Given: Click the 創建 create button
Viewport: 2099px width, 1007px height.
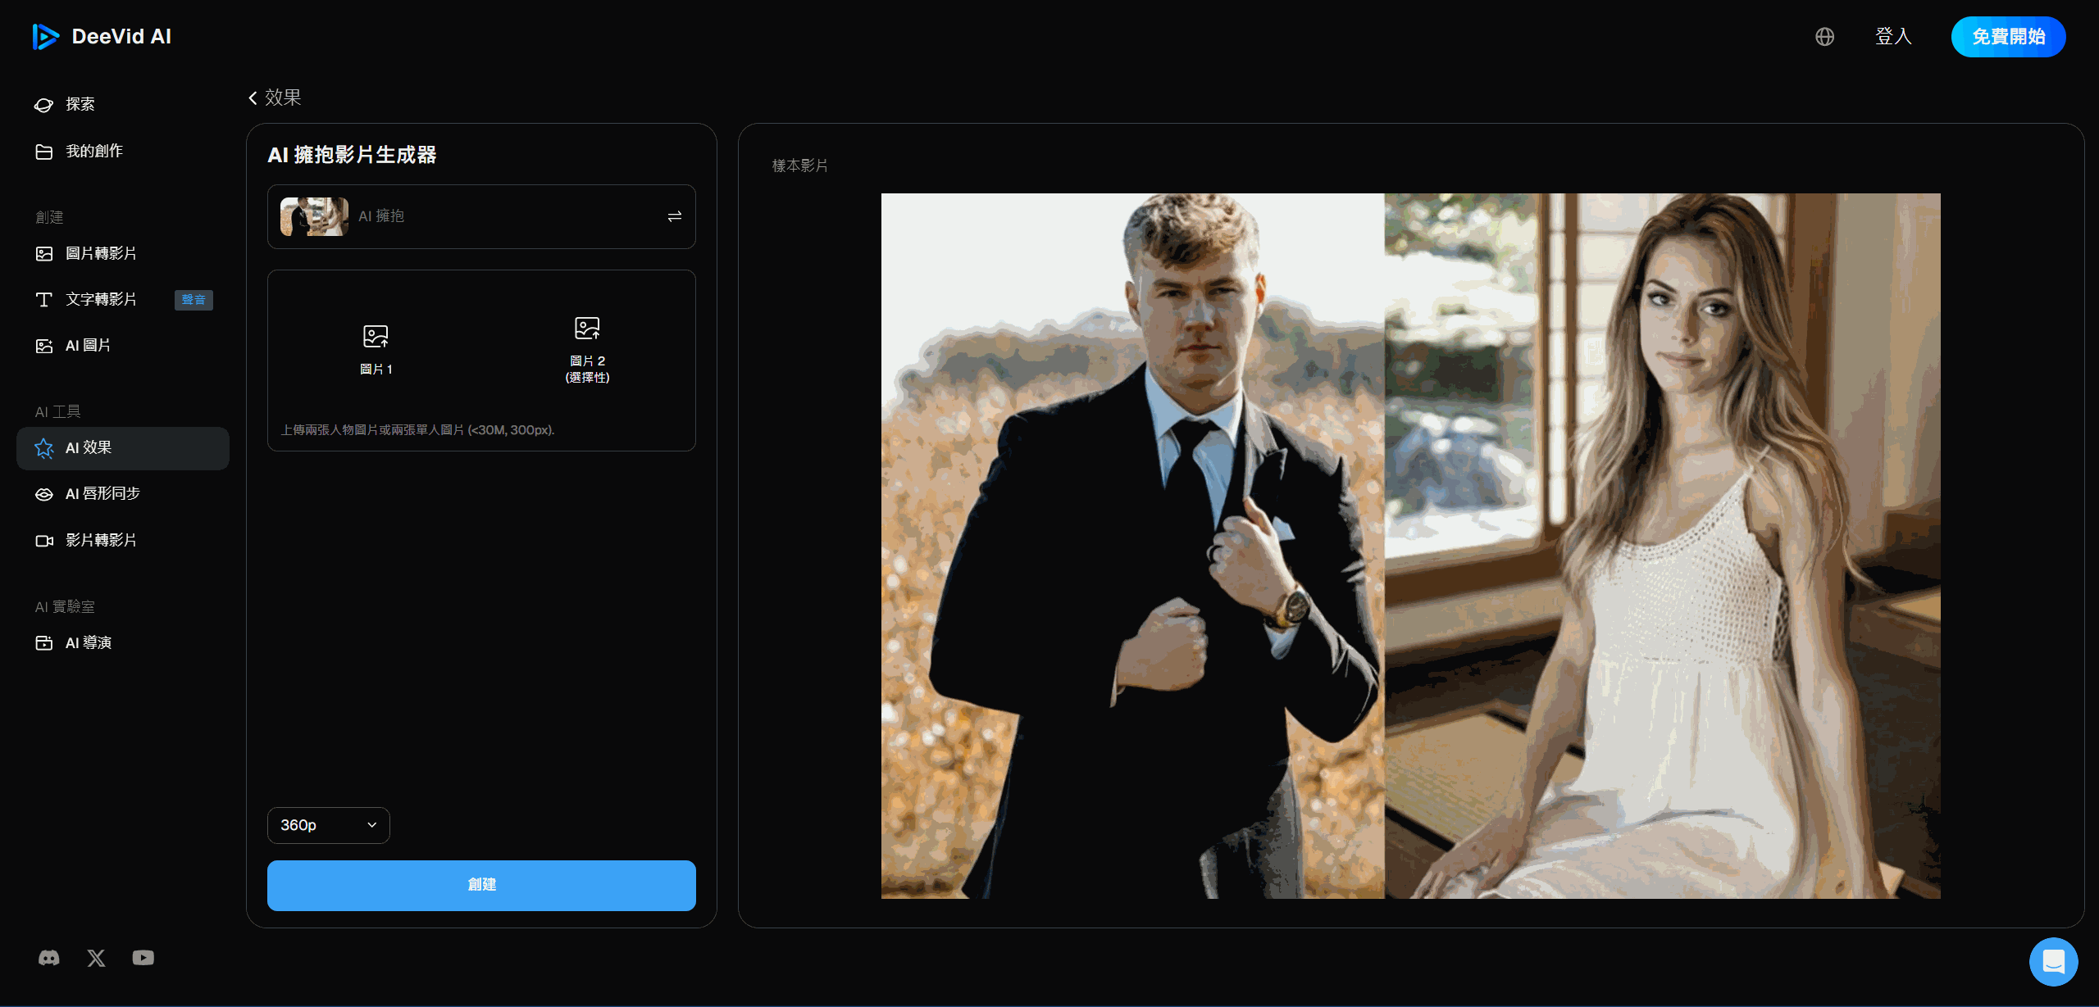Looking at the screenshot, I should coord(481,885).
